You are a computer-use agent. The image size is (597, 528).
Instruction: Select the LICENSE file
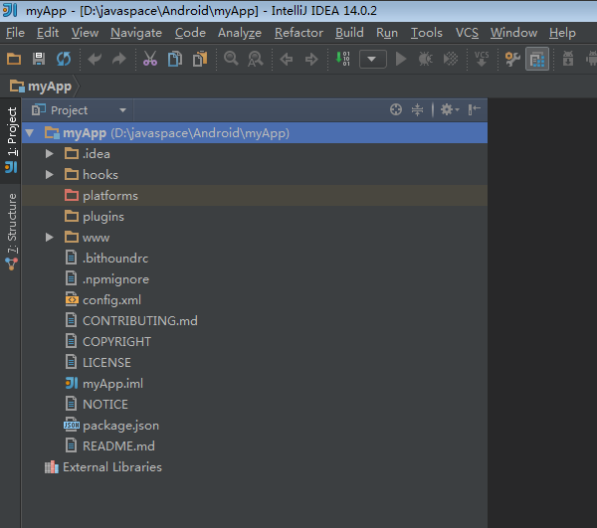[255, 363]
